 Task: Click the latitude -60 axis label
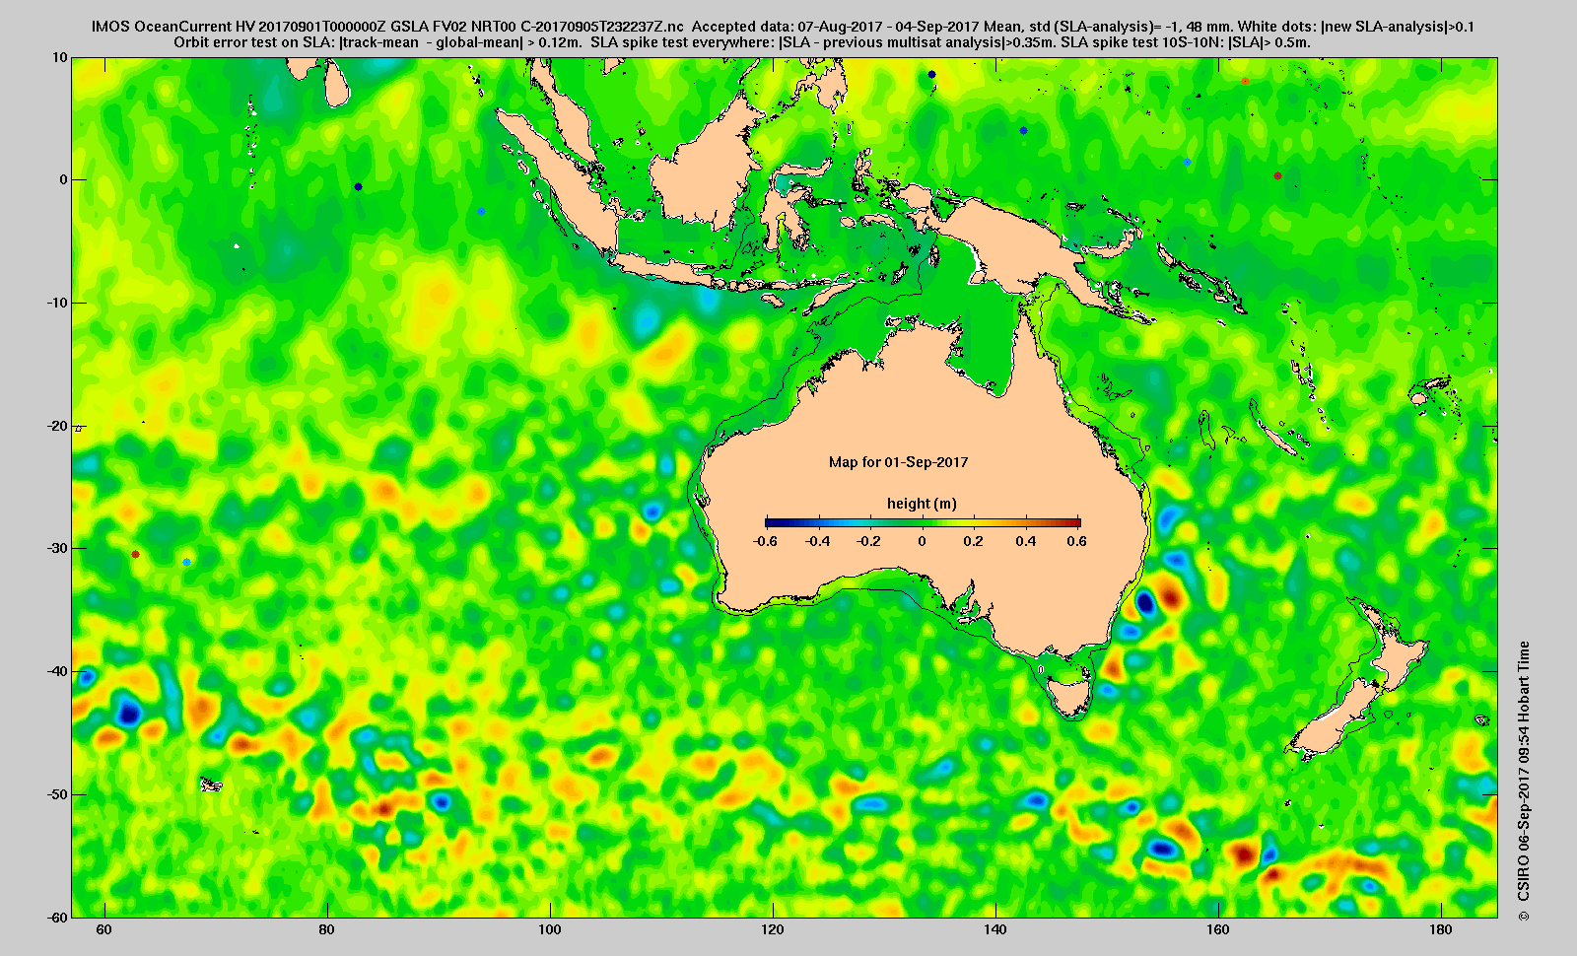coord(56,917)
